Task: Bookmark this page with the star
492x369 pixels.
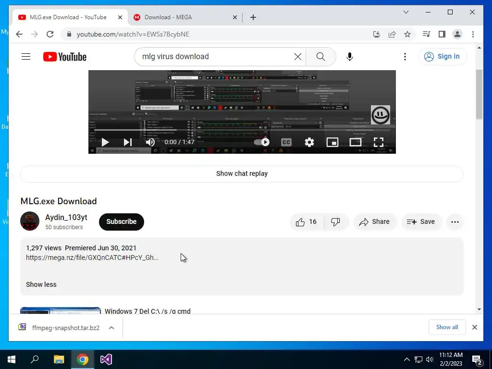Action: click(x=407, y=34)
